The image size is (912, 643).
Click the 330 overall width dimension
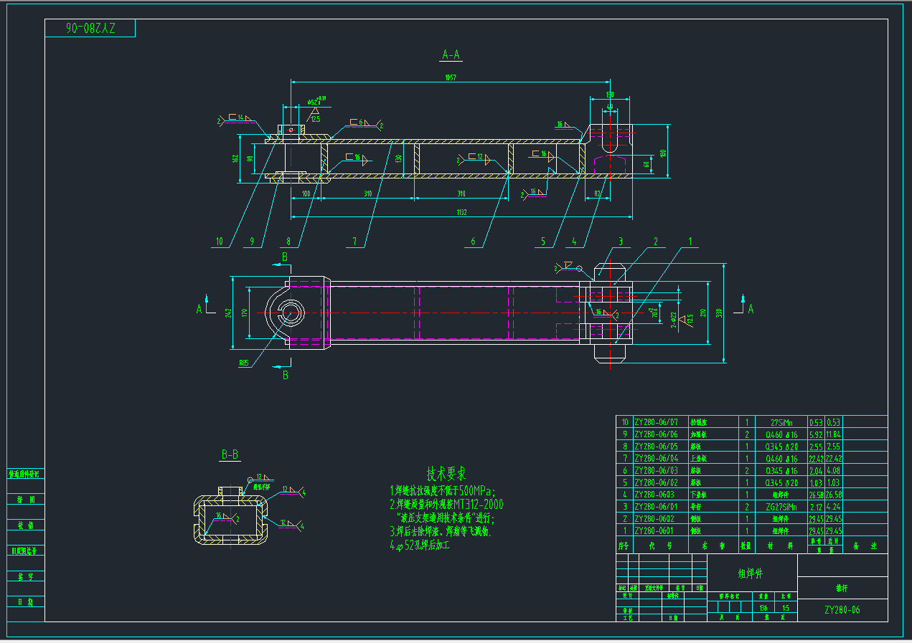pyautogui.click(x=720, y=313)
